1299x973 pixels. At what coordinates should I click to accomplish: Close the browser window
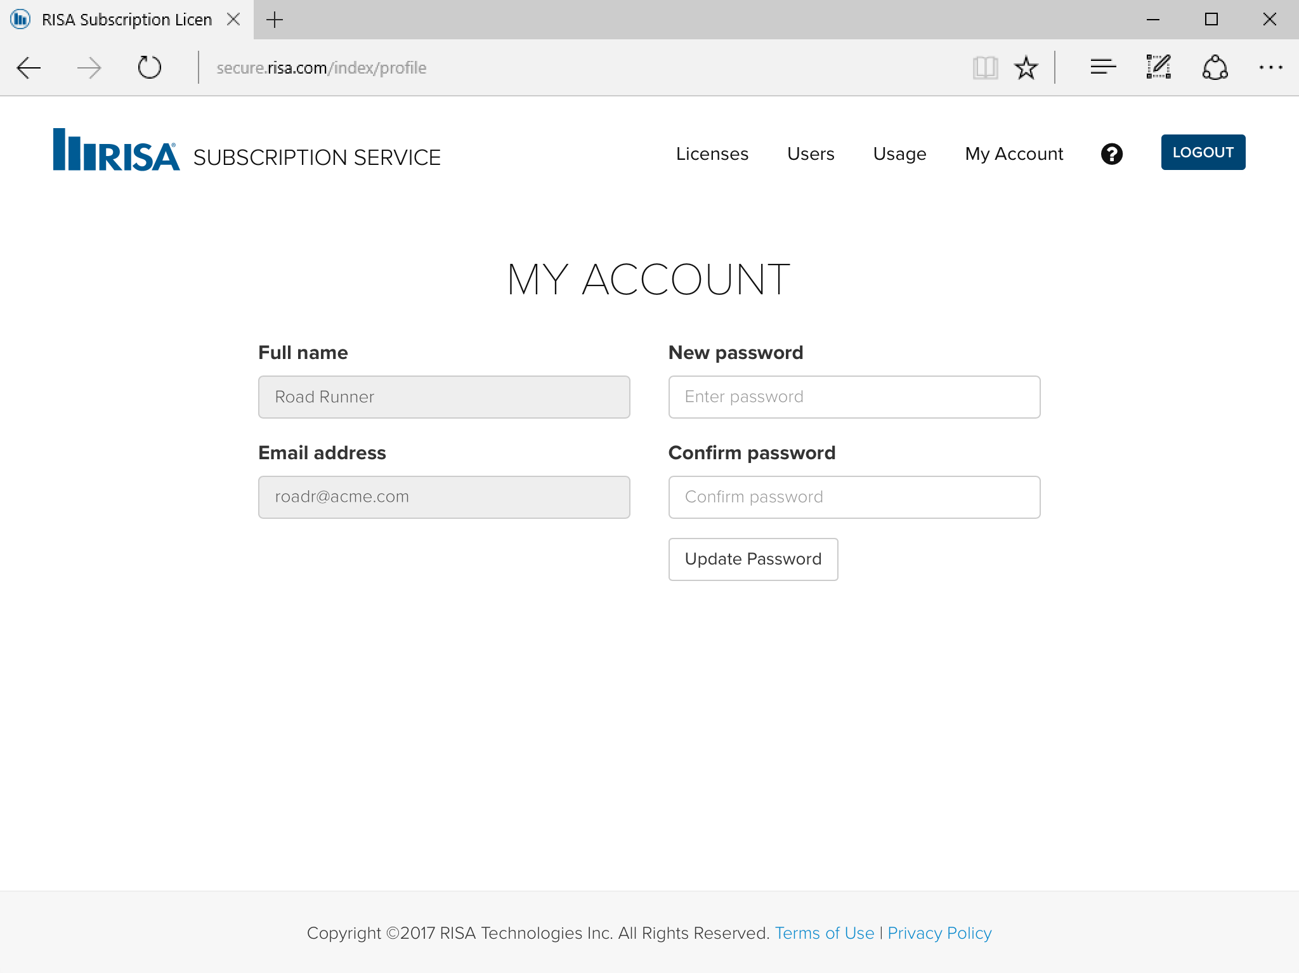click(1269, 20)
